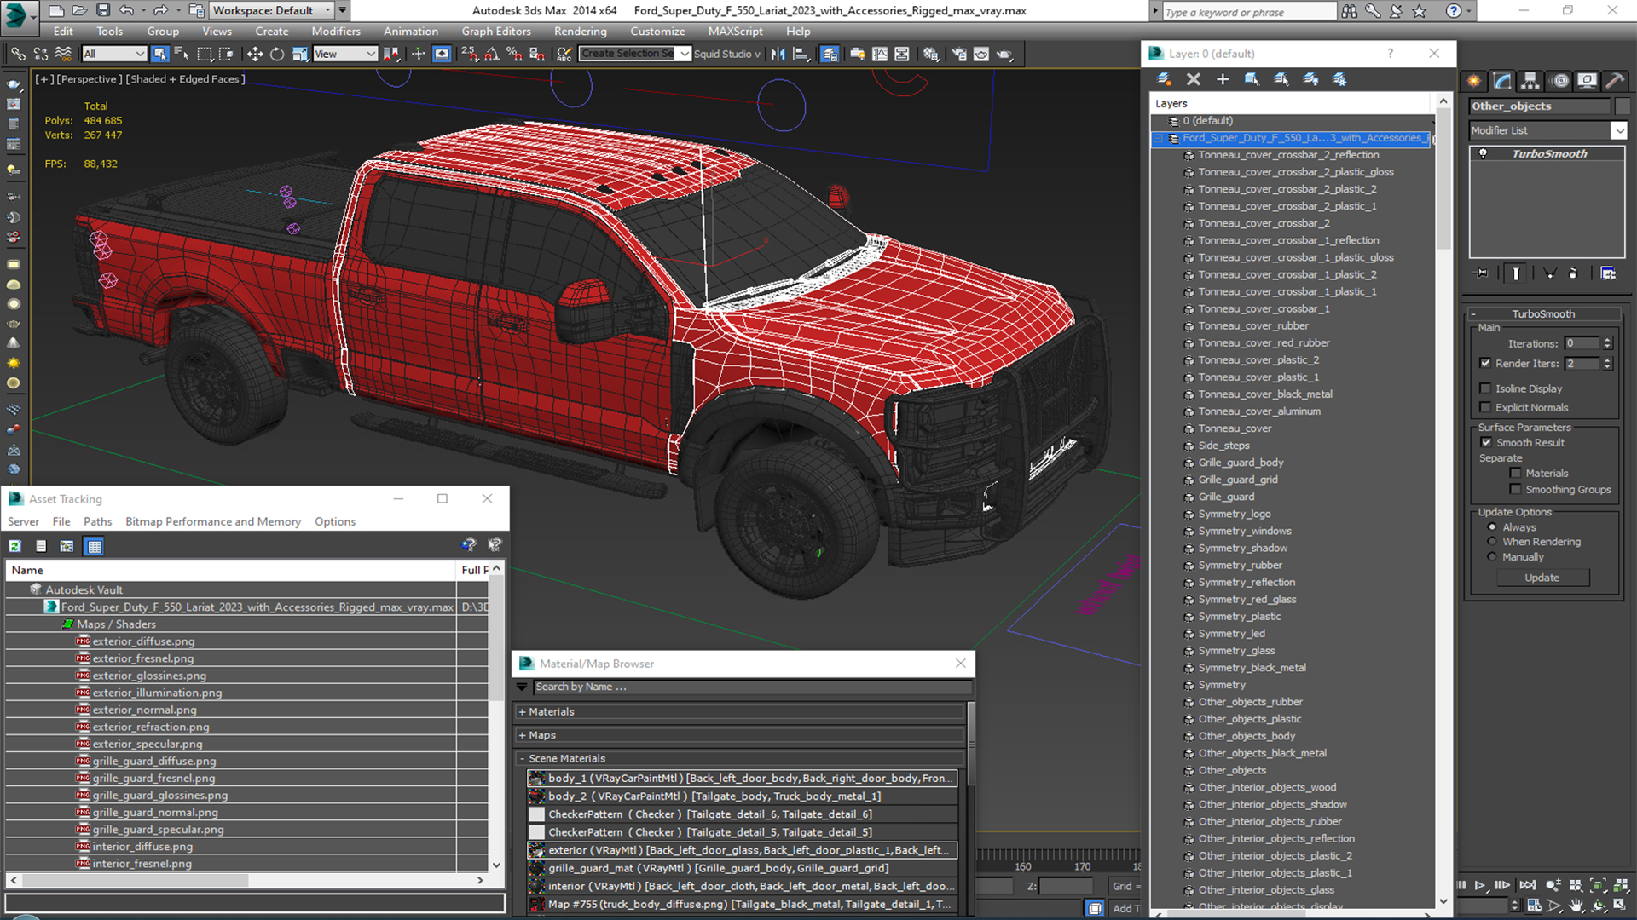The image size is (1637, 920).
Task: Collapse the Ford_Super_Duty layer tree
Action: [1158, 138]
